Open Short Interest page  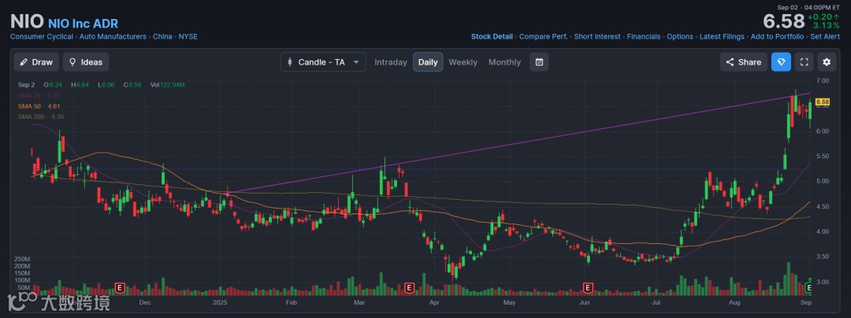point(597,37)
